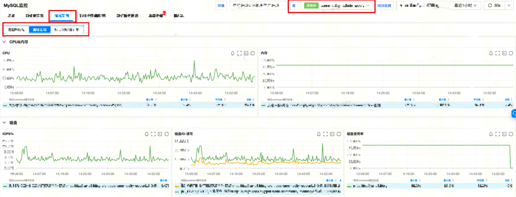Expand the 内存 chart to fullscreen
The width and height of the screenshot is (516, 197).
tap(498, 53)
